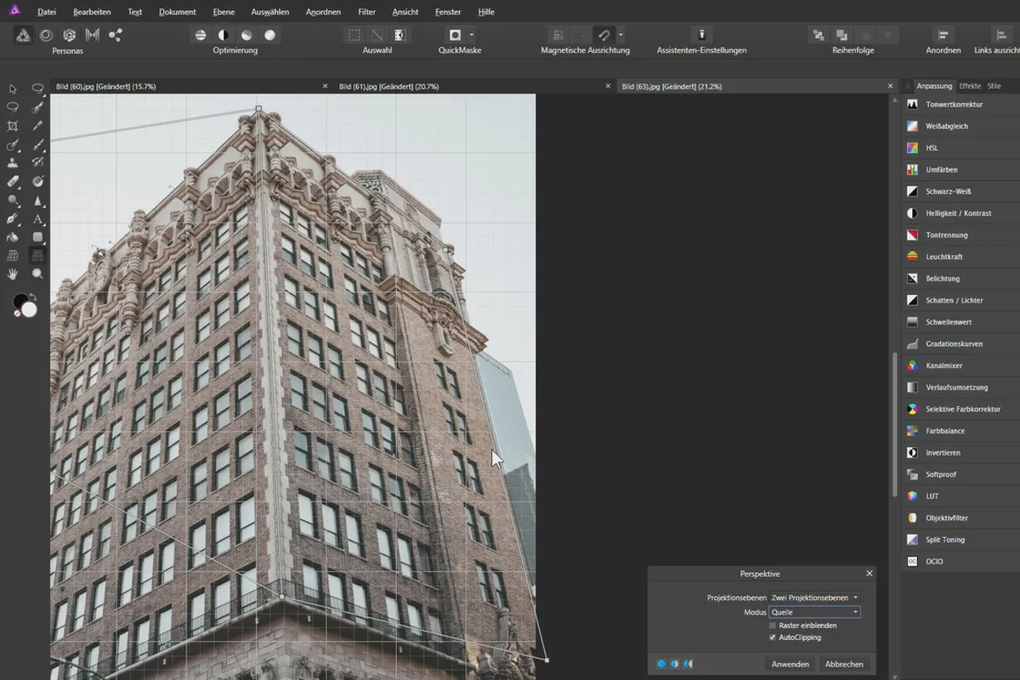Set color to none via red-slash icon

16,313
